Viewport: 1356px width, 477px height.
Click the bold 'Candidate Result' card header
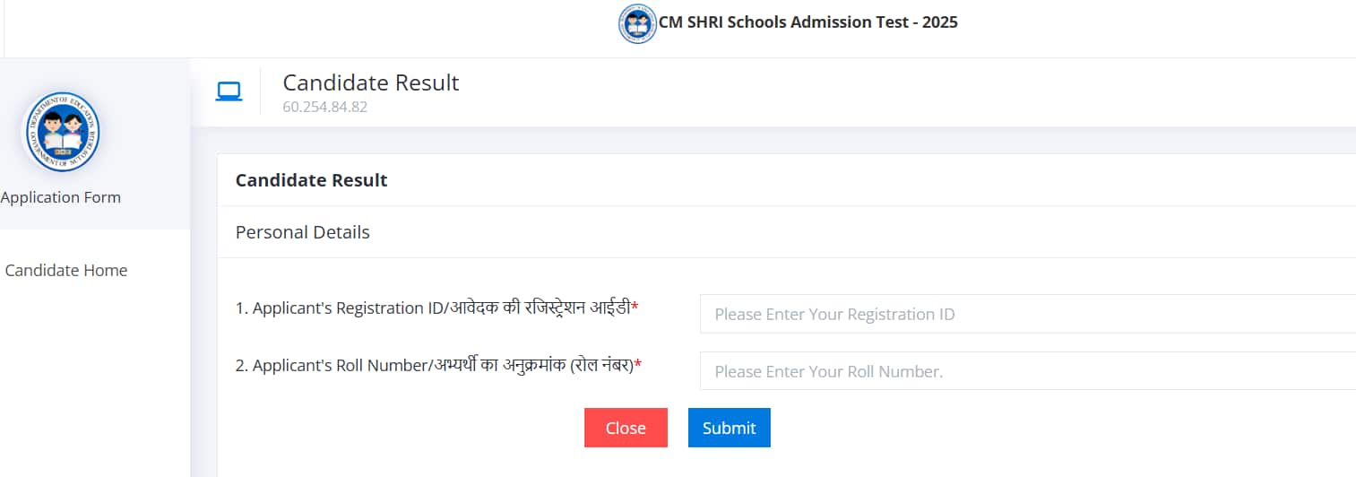click(311, 180)
